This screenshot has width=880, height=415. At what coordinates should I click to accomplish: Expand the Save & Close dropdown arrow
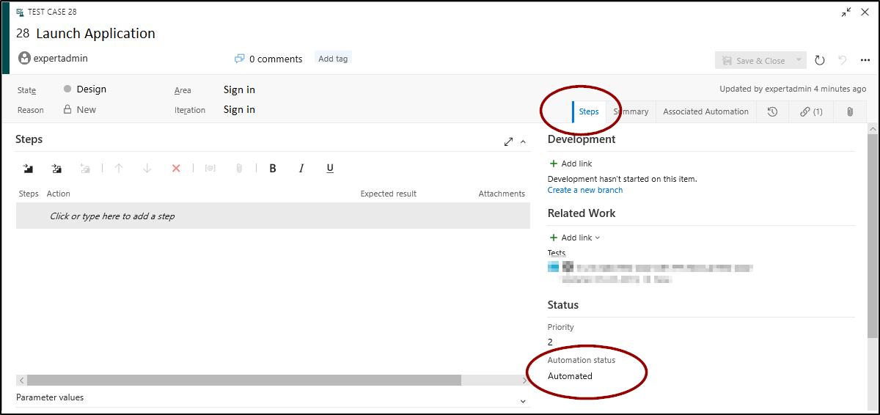click(x=799, y=61)
